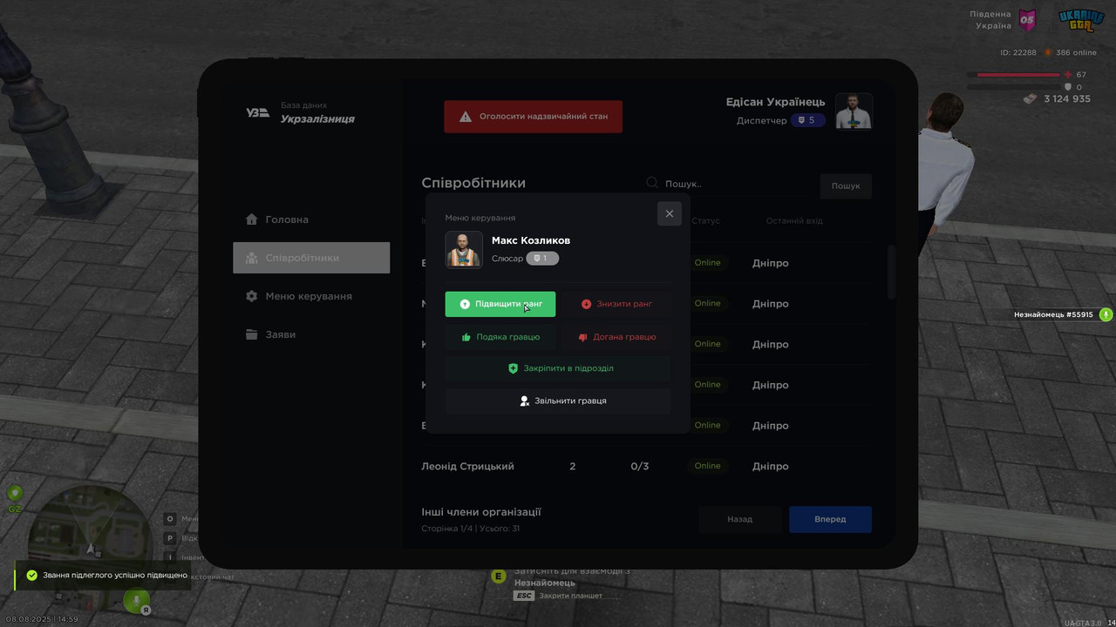The image size is (1116, 627).
Task: Click the magnifier search icon
Action: [x=652, y=183]
